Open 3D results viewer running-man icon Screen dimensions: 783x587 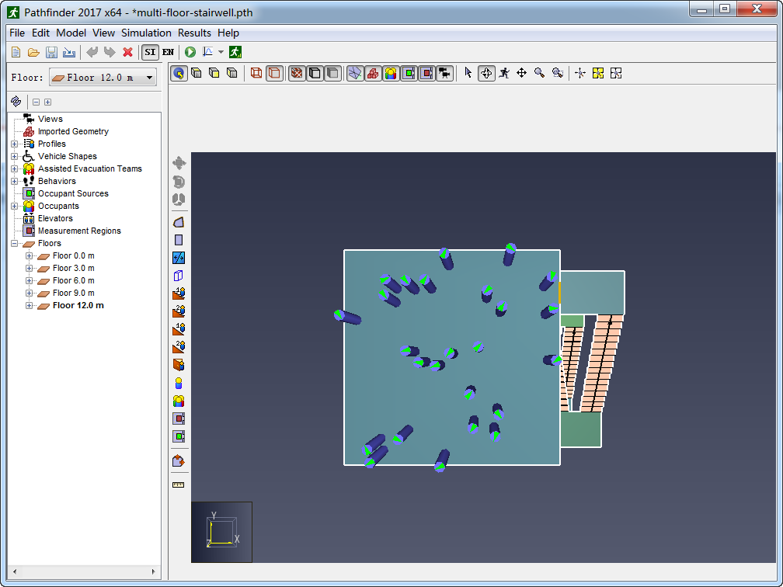point(235,52)
